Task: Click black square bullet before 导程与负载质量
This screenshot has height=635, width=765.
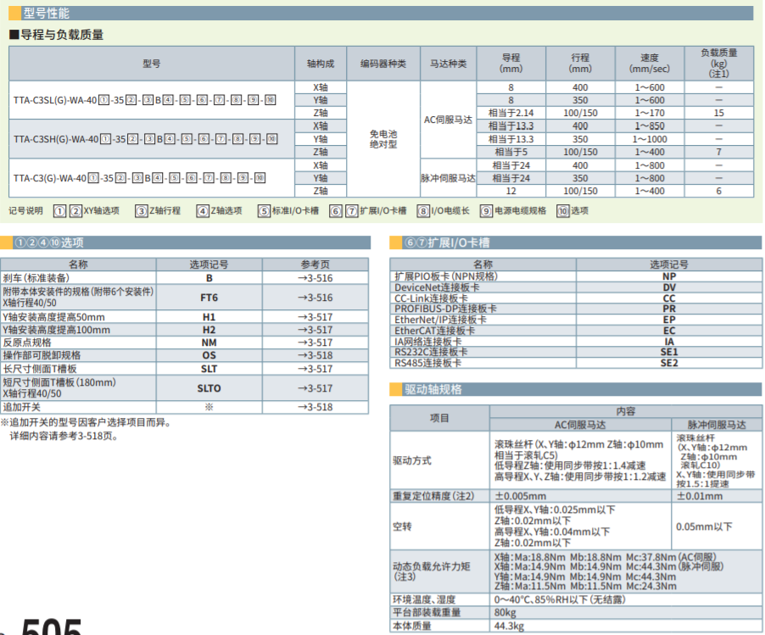Action: pyautogui.click(x=14, y=35)
